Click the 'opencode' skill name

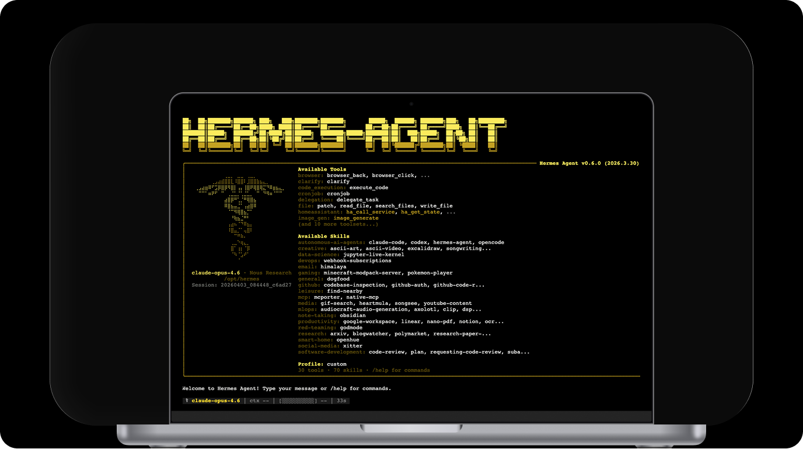click(x=491, y=242)
